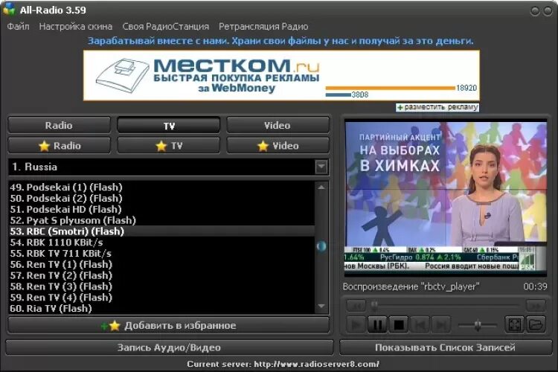The width and height of the screenshot is (558, 372).
Task: Select 57. Ren TV (2) (Flash)
Action: click(161, 275)
